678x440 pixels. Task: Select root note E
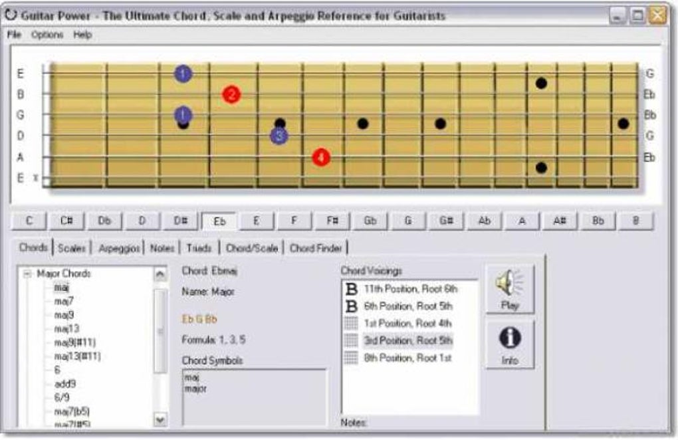pyautogui.click(x=257, y=221)
